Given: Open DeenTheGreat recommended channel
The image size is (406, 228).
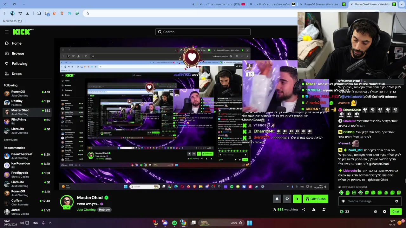Looking at the screenshot, I should click(27, 156).
